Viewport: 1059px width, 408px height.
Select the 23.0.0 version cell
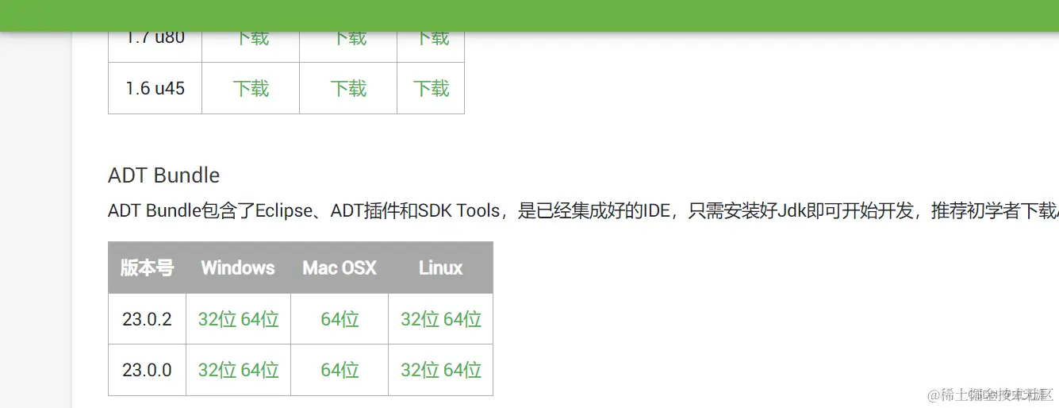coord(147,370)
